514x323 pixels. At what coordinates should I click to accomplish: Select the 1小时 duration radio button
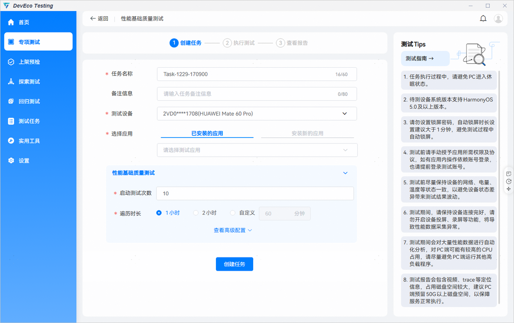(x=159, y=213)
